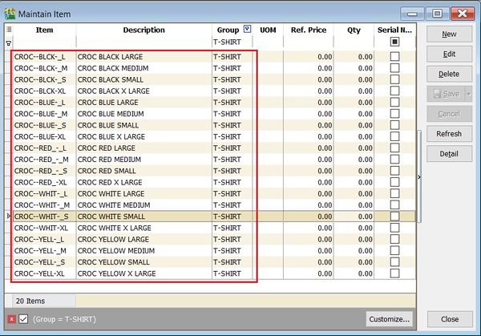Click Qty value of CROC RED SMALL

pyautogui.click(x=354, y=171)
